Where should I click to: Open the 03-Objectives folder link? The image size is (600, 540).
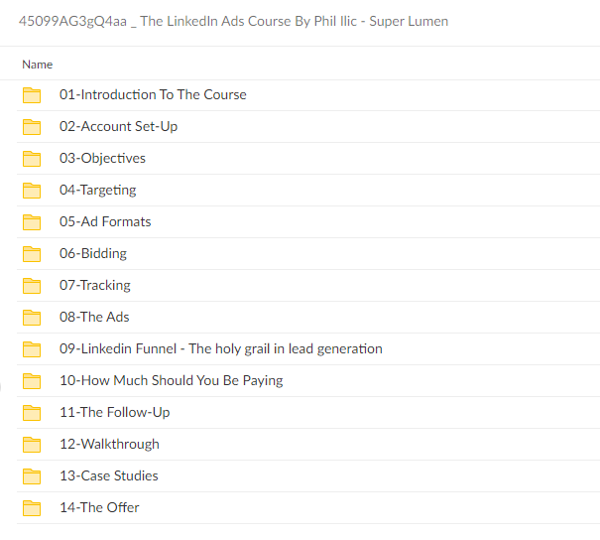click(x=102, y=159)
